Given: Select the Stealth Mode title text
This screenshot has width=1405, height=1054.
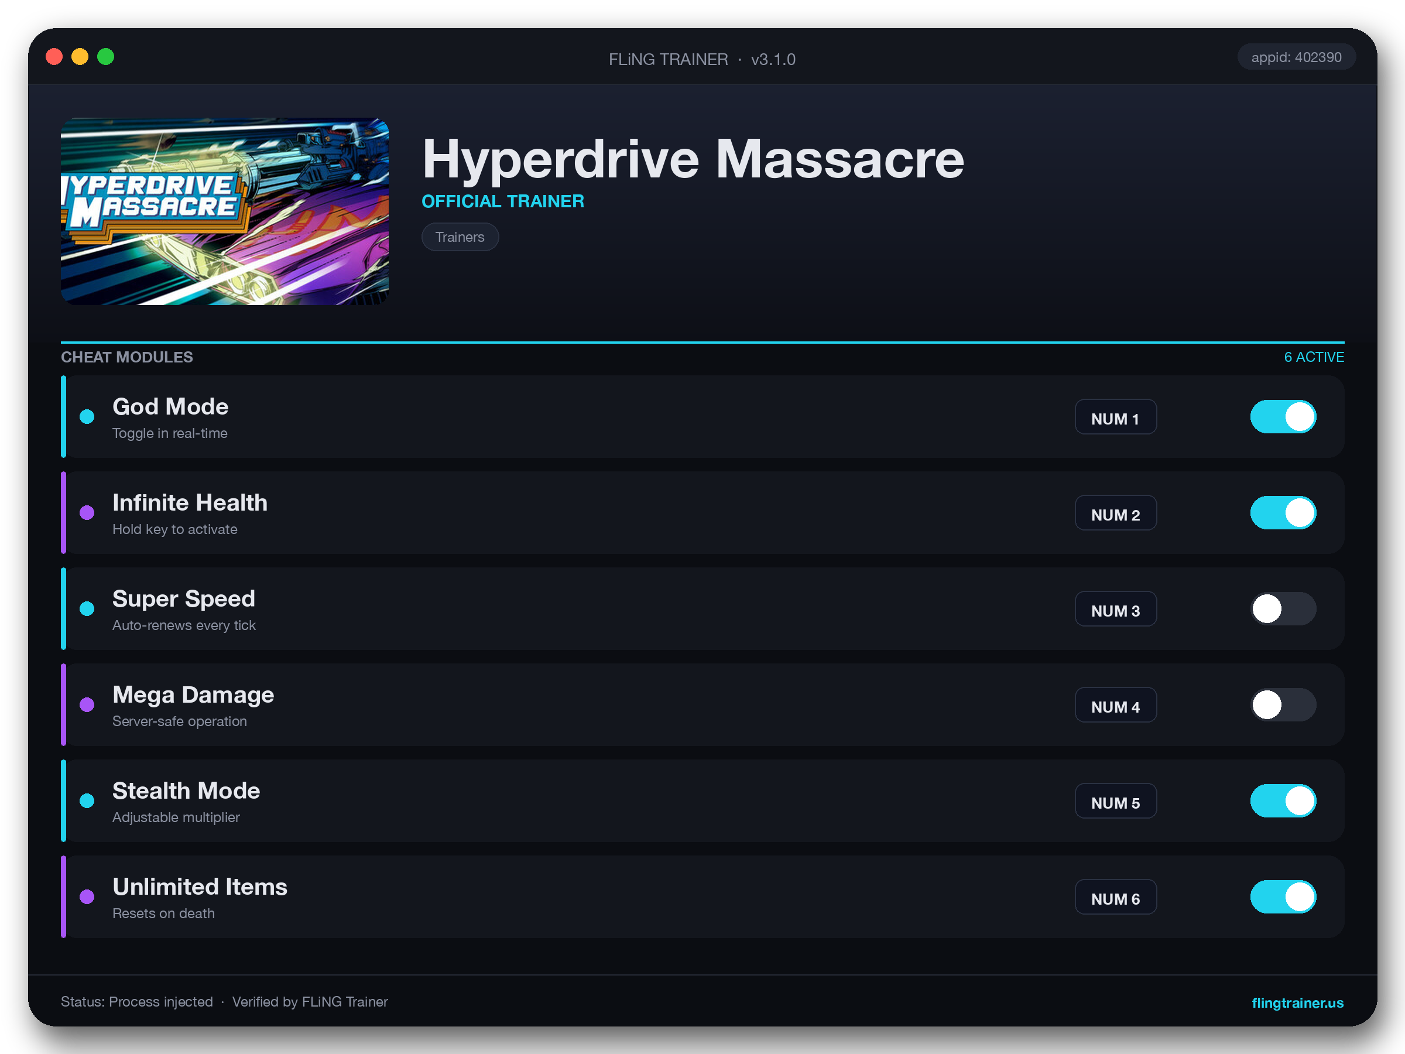Looking at the screenshot, I should coord(186,791).
